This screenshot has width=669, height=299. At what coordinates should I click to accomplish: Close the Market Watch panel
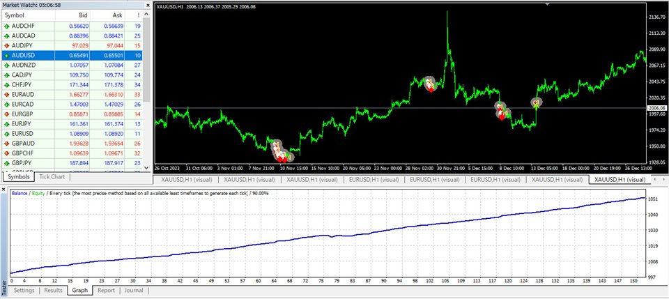148,5
